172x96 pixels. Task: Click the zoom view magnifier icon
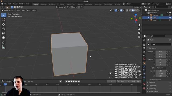[139, 25]
